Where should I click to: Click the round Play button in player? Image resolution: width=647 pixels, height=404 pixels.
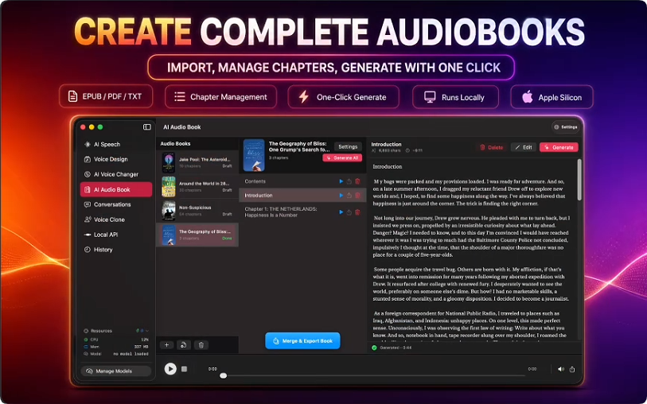(170, 368)
